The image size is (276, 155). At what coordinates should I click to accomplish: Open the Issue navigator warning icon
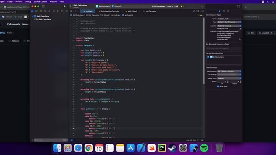click(49, 11)
